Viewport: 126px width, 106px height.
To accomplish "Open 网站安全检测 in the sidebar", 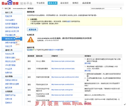I will [10, 61].
